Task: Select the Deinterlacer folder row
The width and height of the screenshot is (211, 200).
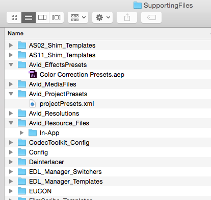Action: click(x=108, y=162)
